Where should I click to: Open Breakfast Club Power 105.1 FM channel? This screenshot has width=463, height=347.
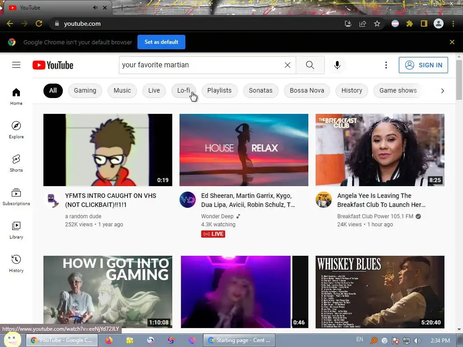375,216
